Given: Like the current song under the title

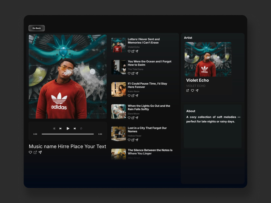Looking at the screenshot, I should click(30, 152).
